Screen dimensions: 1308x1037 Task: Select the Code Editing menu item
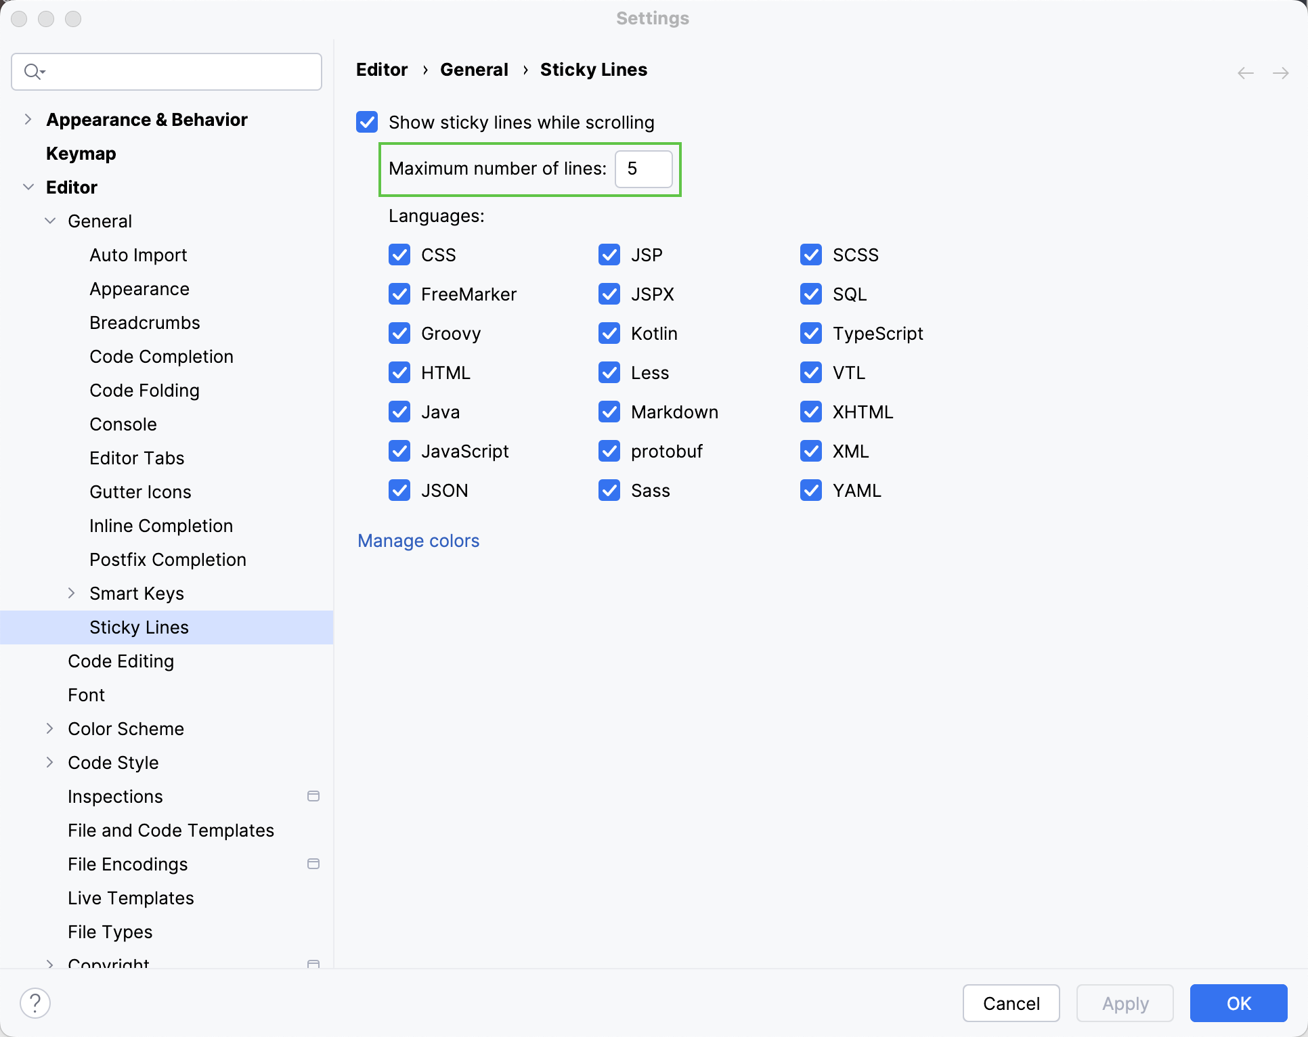[120, 661]
